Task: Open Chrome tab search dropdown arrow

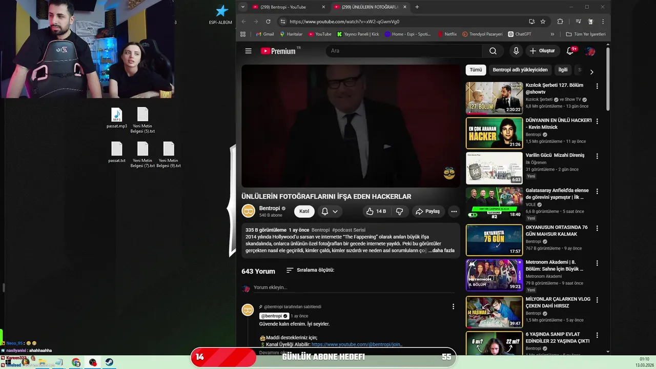Action: (242, 7)
